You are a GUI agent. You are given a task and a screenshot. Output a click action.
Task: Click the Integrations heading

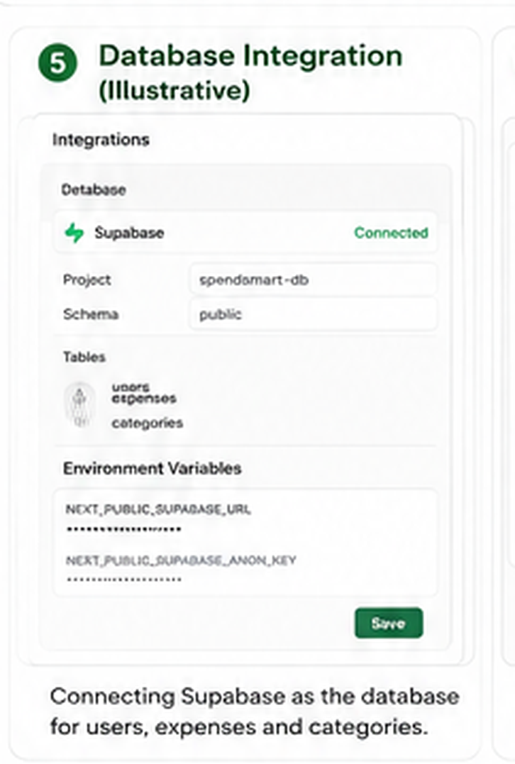101,140
